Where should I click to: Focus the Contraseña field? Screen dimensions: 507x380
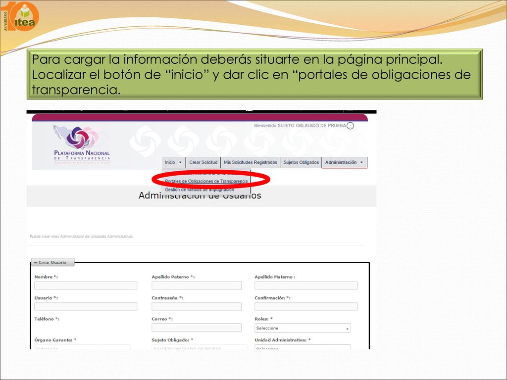tap(197, 306)
